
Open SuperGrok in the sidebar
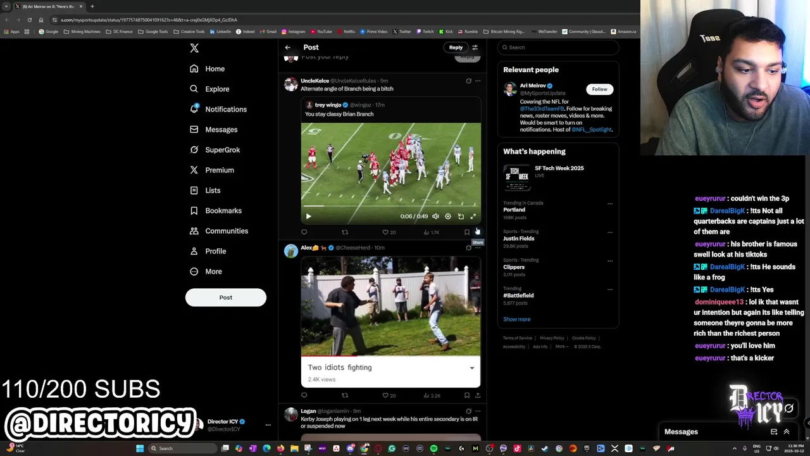pos(215,149)
